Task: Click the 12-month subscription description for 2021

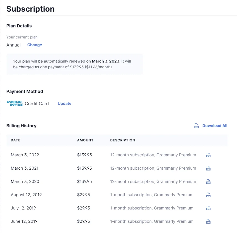Action: point(153,168)
